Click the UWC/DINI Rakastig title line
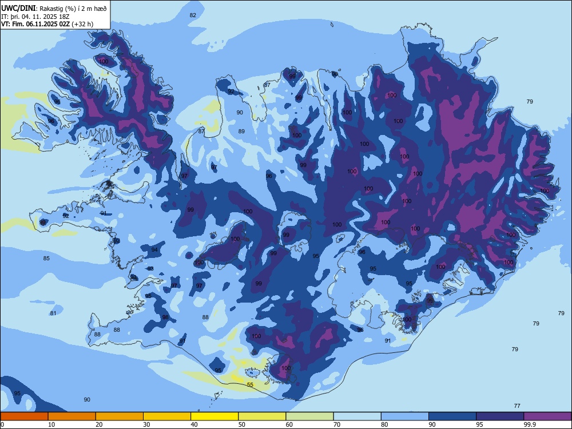 point(54,9)
